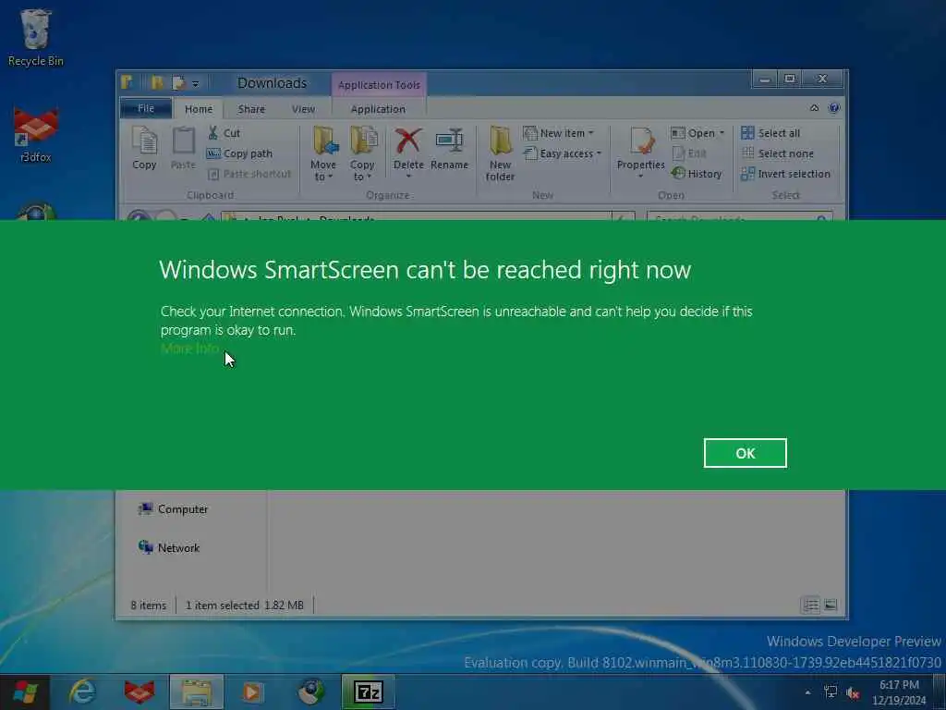Open file History from ribbon
946x710 pixels.
[697, 174]
